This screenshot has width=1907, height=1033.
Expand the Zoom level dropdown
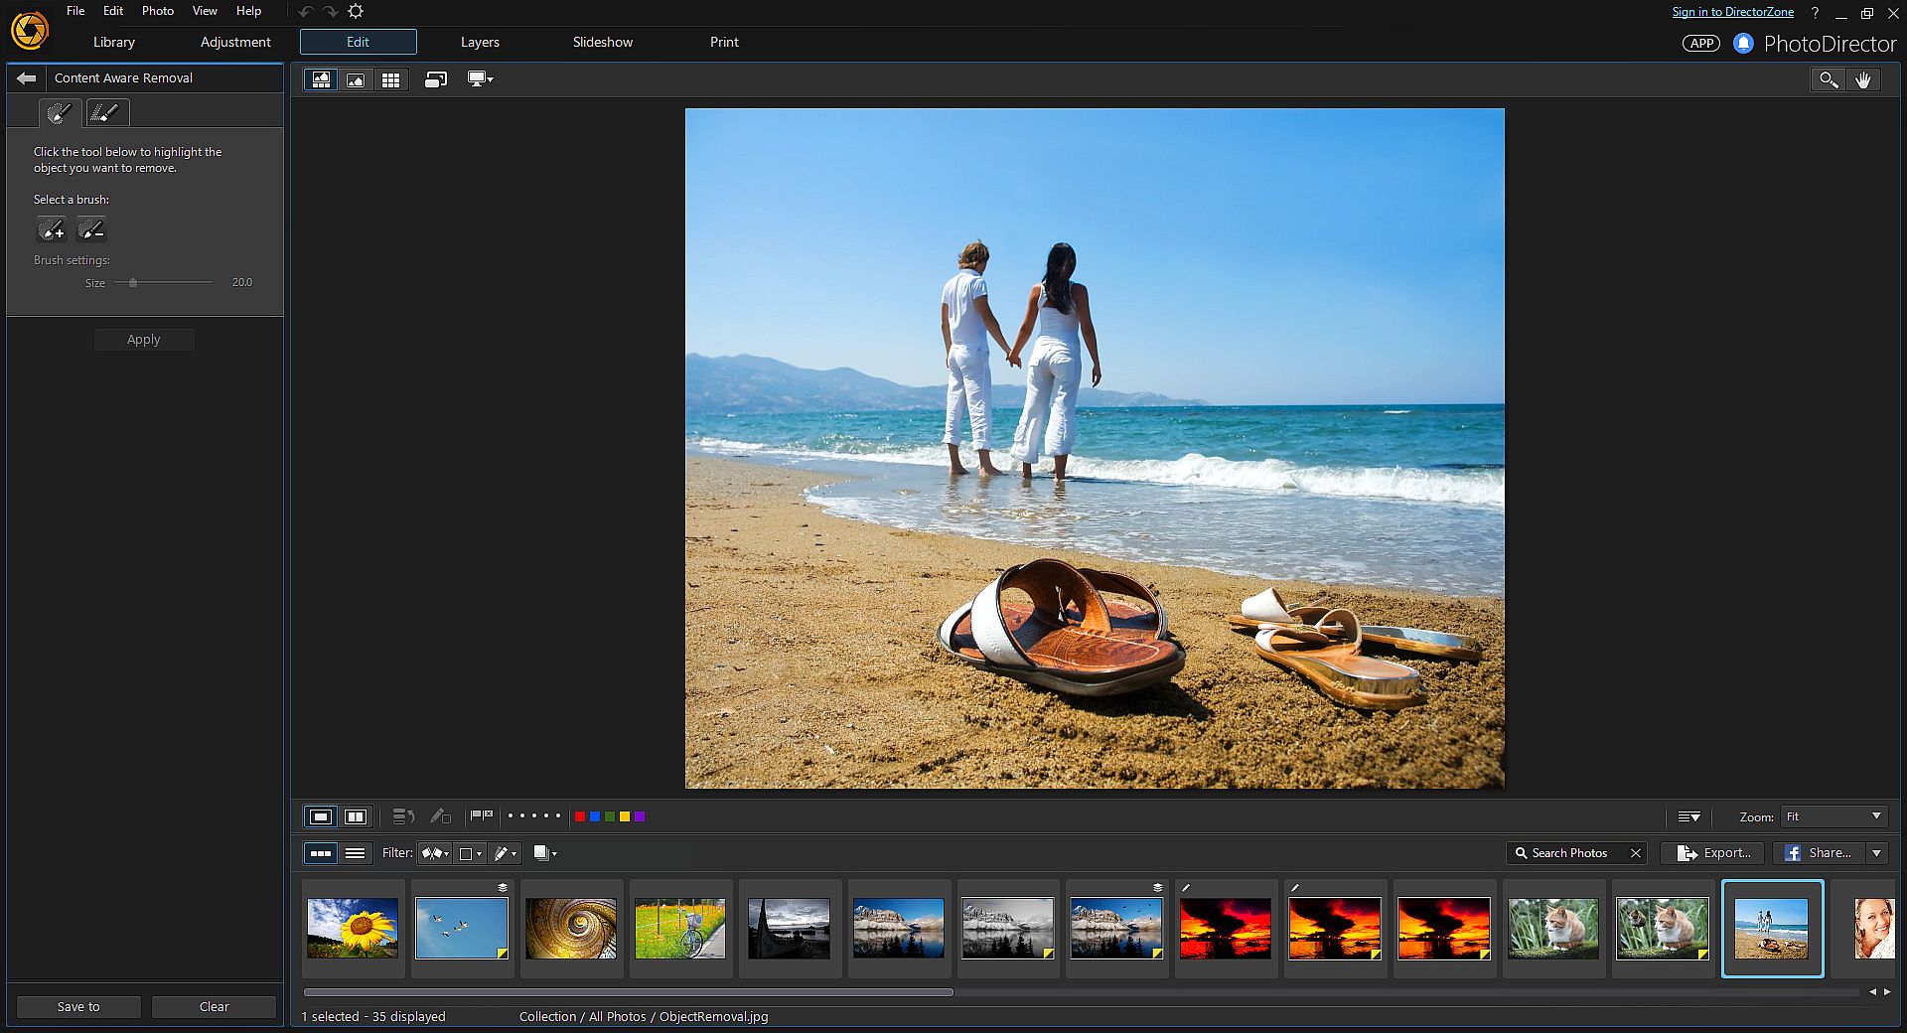point(1876,816)
